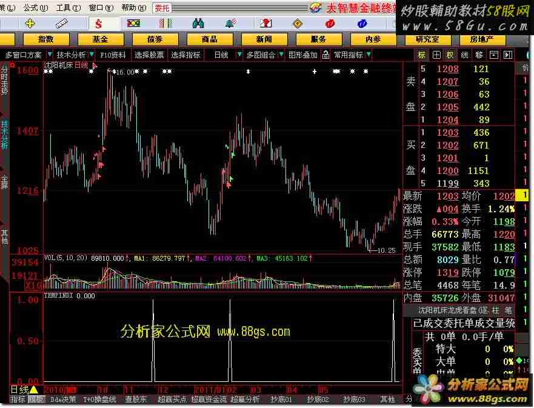Select the T+0操盘线 indicator tab

pyautogui.click(x=99, y=399)
